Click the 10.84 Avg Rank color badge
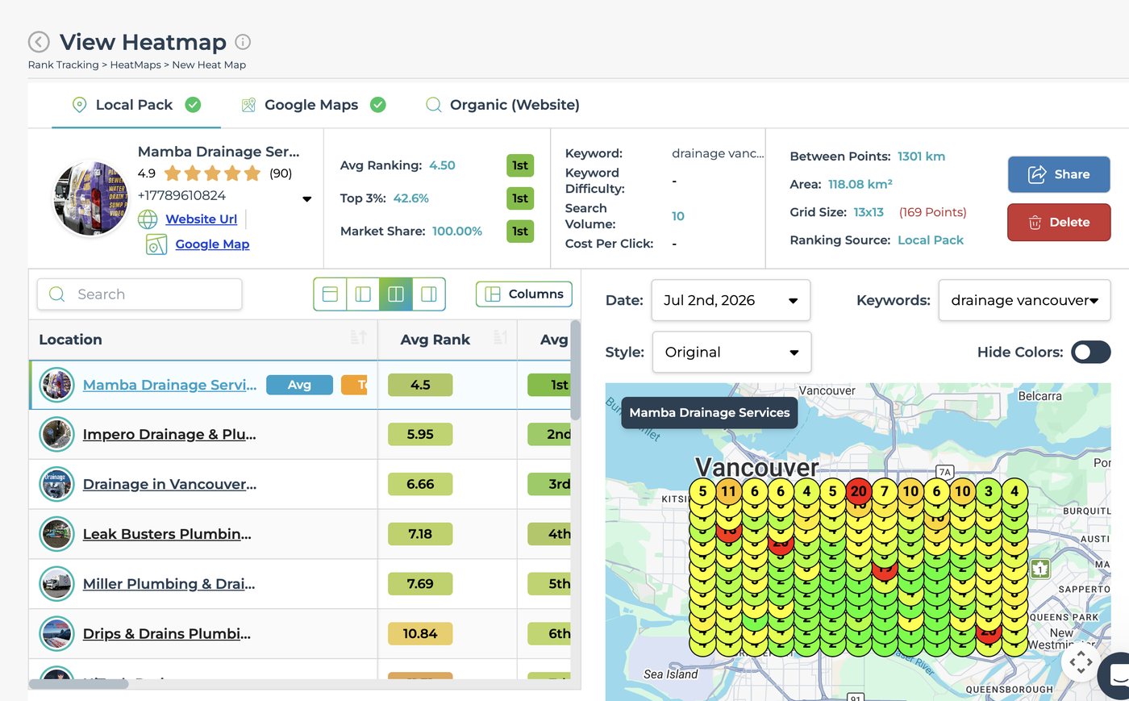 coord(420,634)
